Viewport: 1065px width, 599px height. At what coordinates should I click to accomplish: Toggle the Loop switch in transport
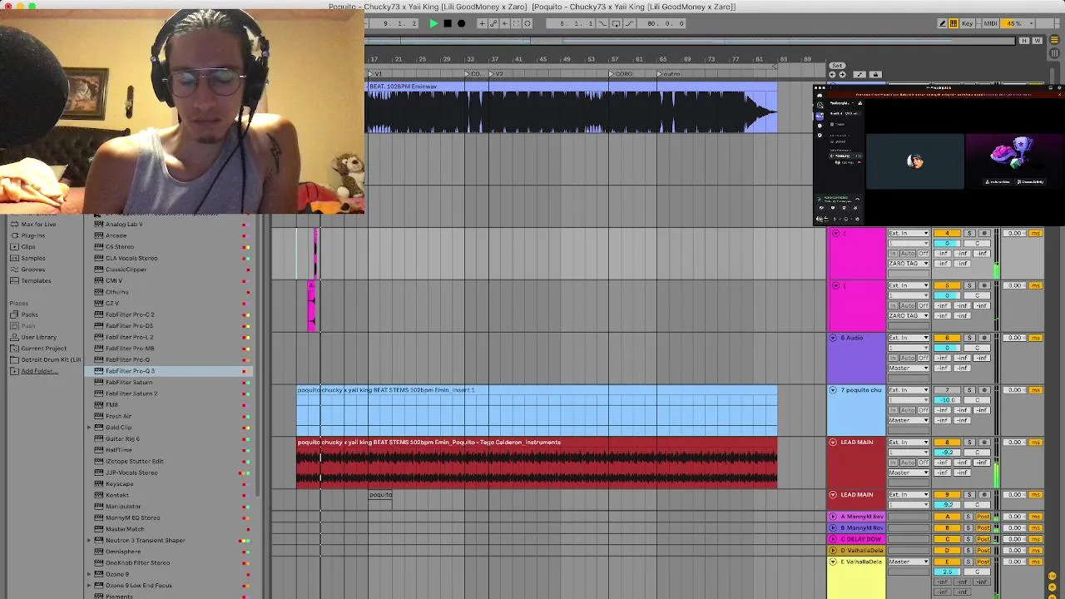pyautogui.click(x=617, y=23)
